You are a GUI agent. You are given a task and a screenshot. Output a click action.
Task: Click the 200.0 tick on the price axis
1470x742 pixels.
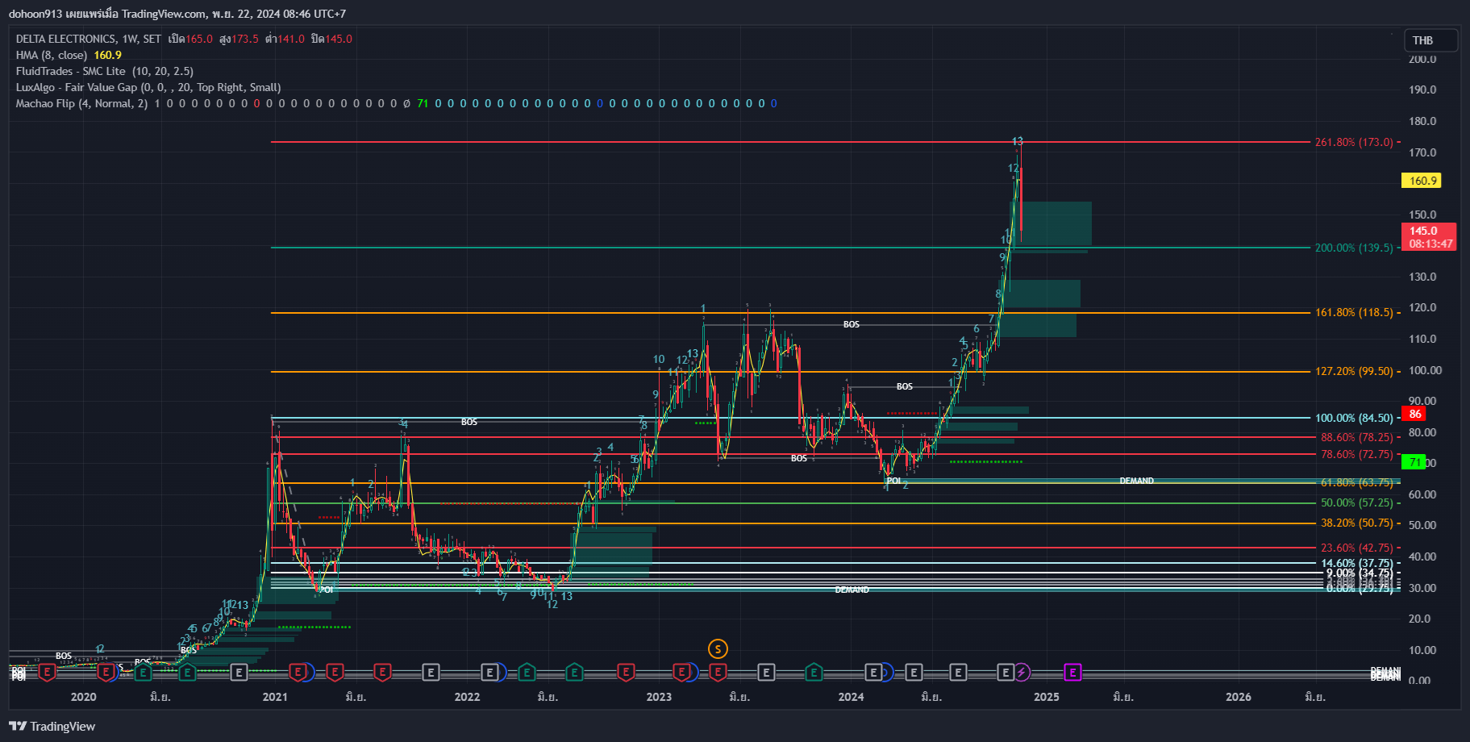(x=1422, y=59)
